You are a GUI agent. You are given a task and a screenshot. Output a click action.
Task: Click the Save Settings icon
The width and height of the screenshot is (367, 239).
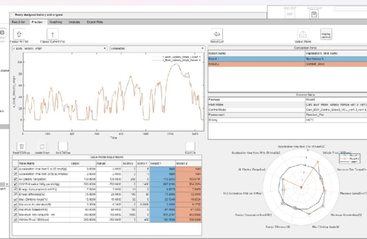coord(63,147)
